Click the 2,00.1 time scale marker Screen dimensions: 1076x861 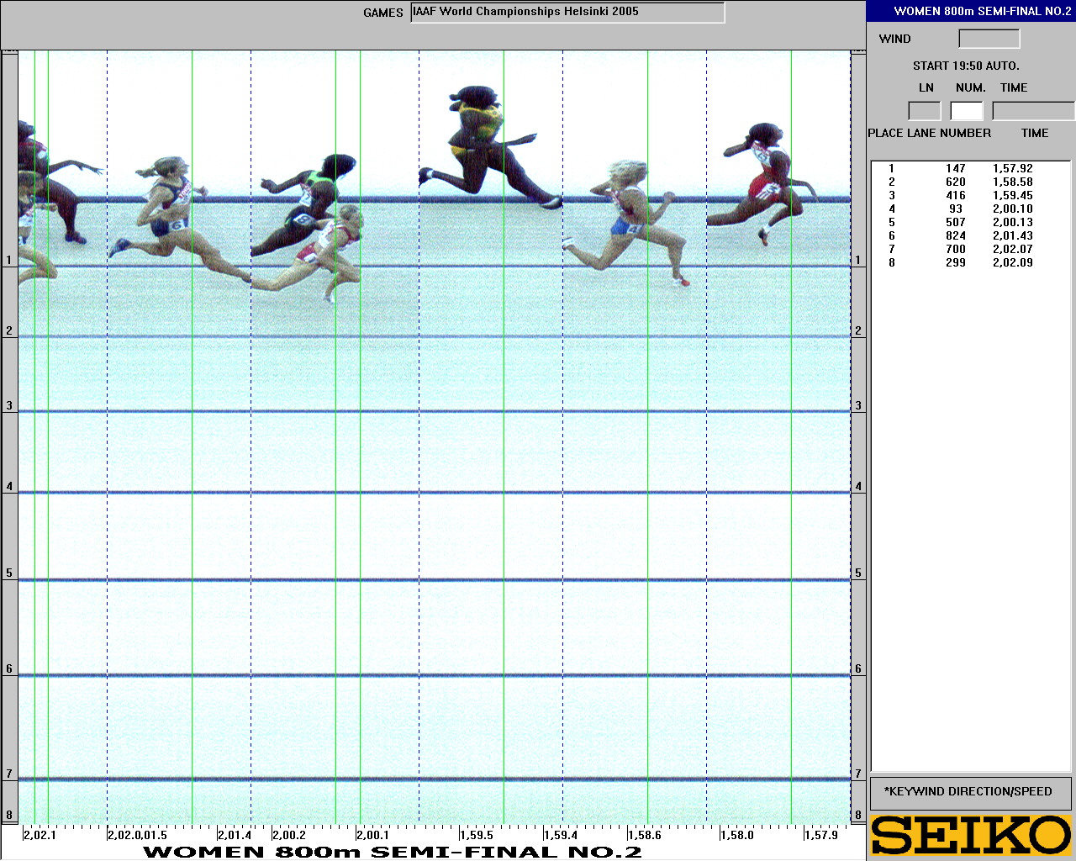coord(372,835)
